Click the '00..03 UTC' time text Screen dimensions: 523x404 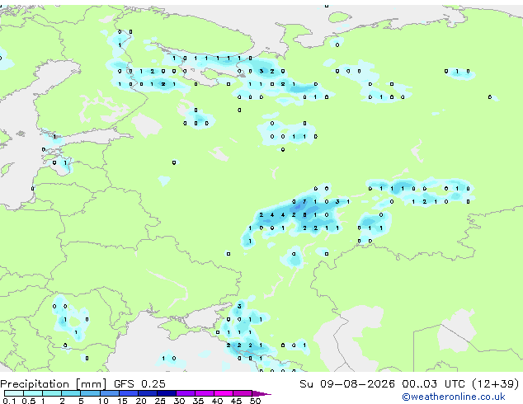click(433, 384)
